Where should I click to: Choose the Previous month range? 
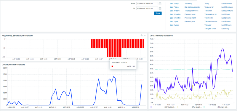pyautogui.click(x=190, y=18)
